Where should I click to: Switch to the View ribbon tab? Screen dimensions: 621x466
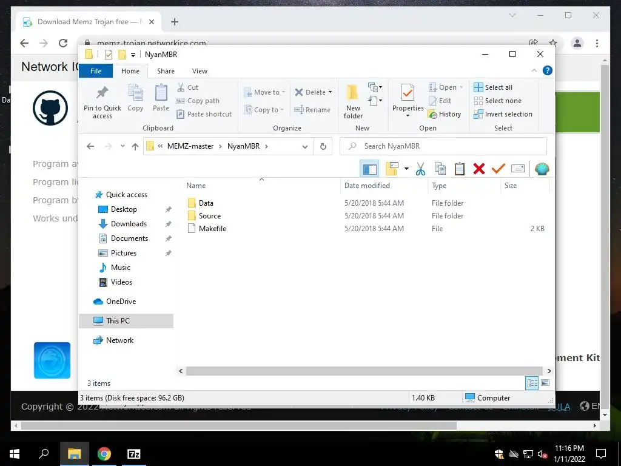tap(200, 71)
